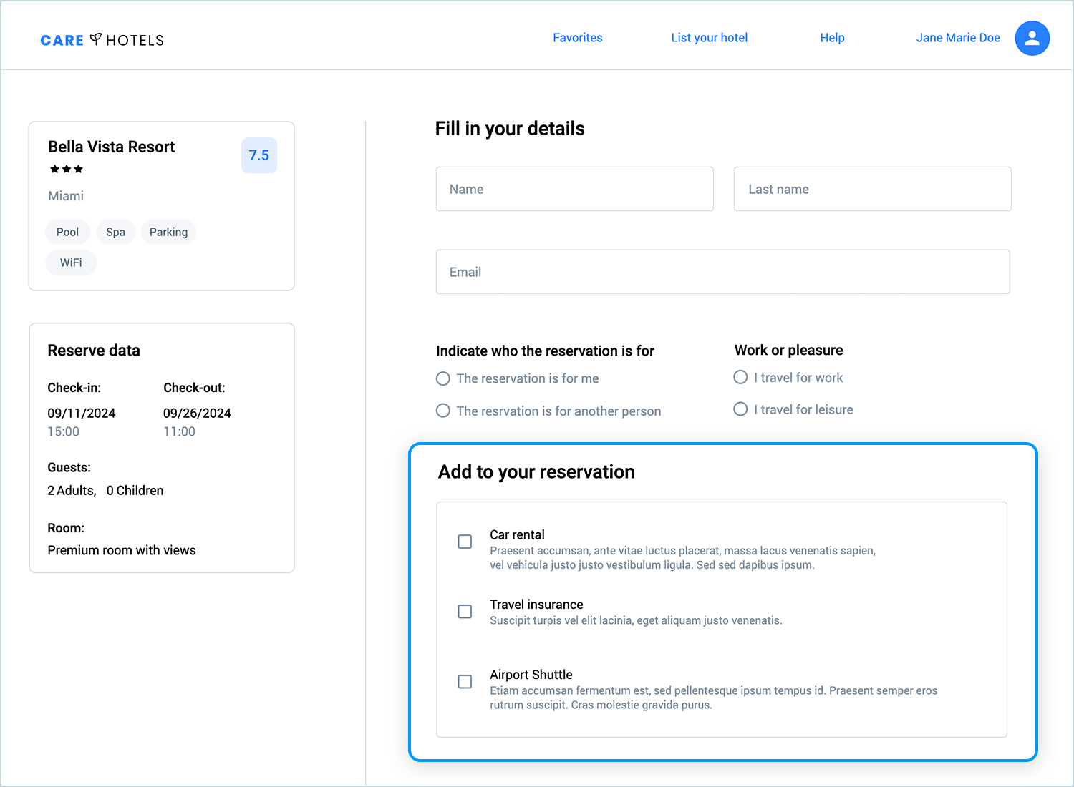
Task: Open the Favorites page
Action: pyautogui.click(x=578, y=38)
